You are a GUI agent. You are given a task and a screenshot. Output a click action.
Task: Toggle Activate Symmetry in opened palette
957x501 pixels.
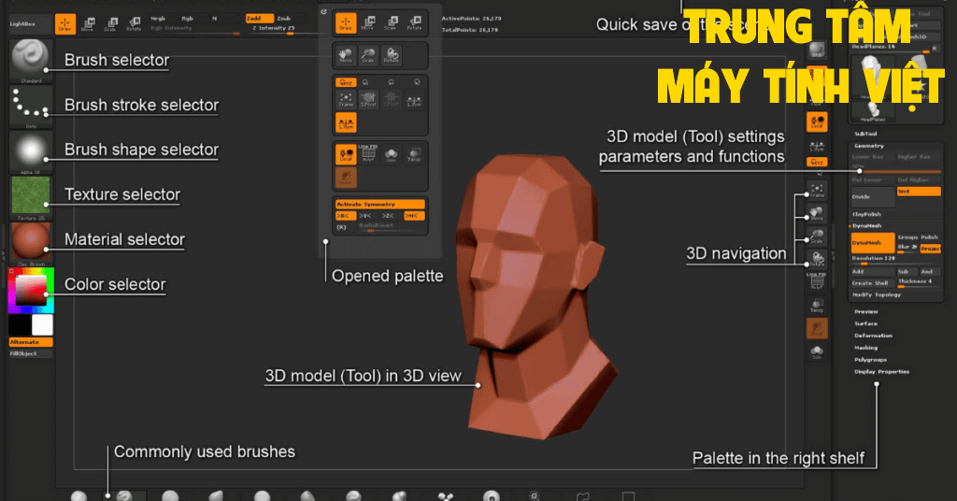[380, 204]
